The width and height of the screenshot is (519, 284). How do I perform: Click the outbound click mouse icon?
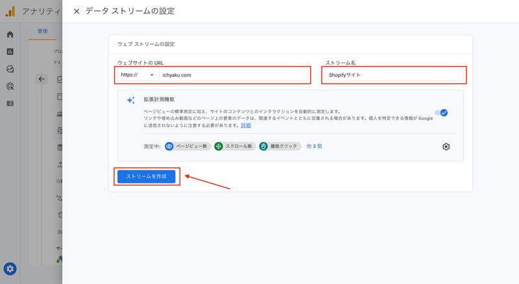(x=263, y=147)
